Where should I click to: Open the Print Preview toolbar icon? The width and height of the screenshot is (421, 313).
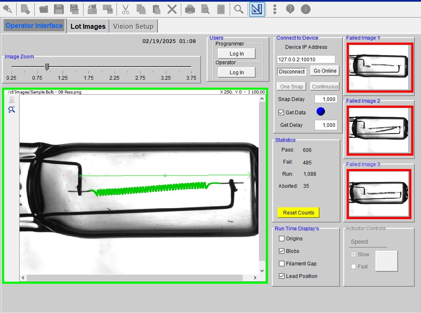tap(205, 9)
